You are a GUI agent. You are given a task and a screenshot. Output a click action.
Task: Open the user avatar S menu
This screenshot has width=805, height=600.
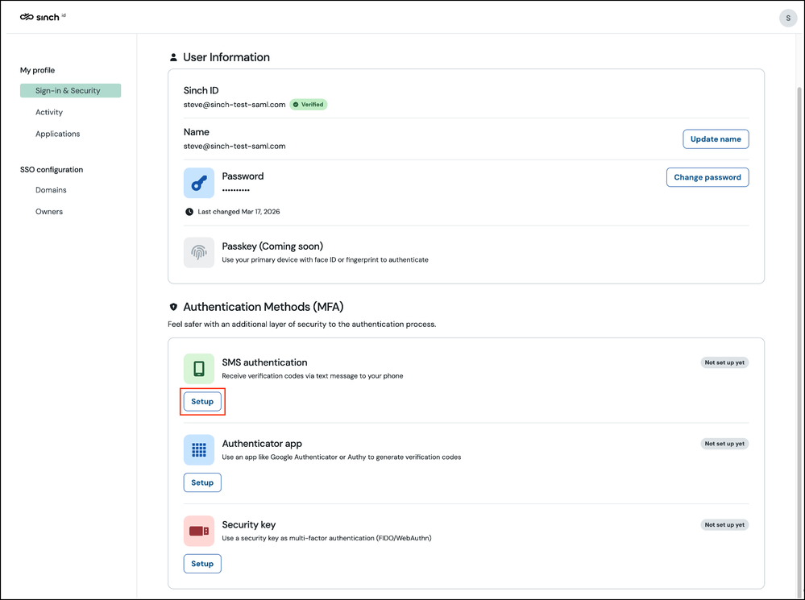(x=787, y=18)
